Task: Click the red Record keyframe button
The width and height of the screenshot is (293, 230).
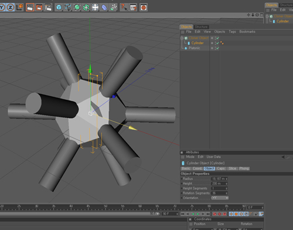Action: tap(214, 214)
